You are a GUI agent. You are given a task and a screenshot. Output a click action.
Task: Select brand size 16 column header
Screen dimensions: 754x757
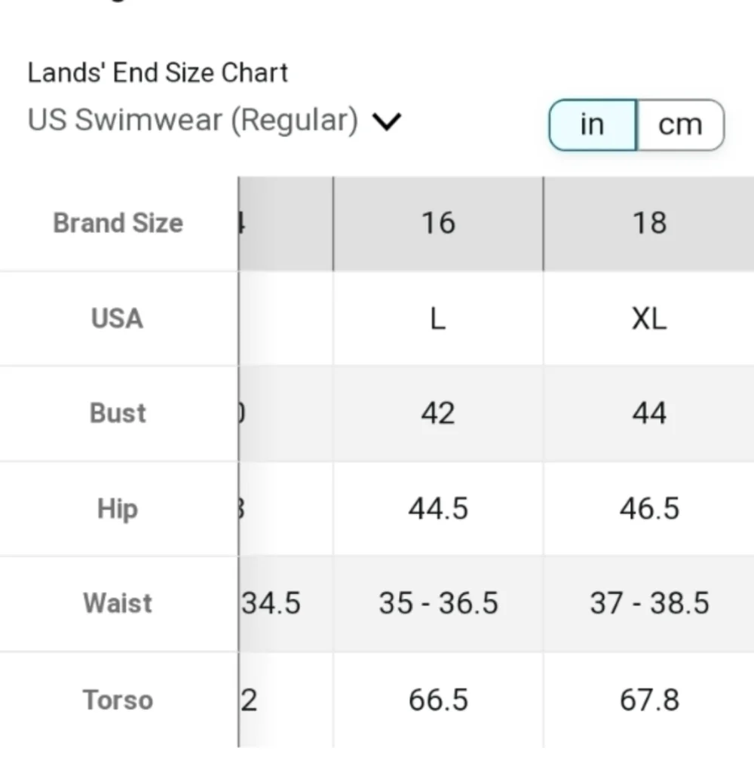point(438,223)
